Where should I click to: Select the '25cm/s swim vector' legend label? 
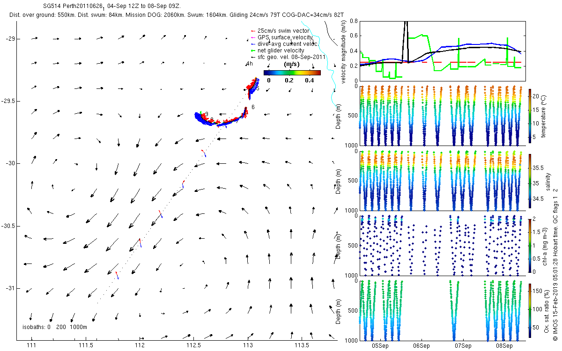click(284, 31)
